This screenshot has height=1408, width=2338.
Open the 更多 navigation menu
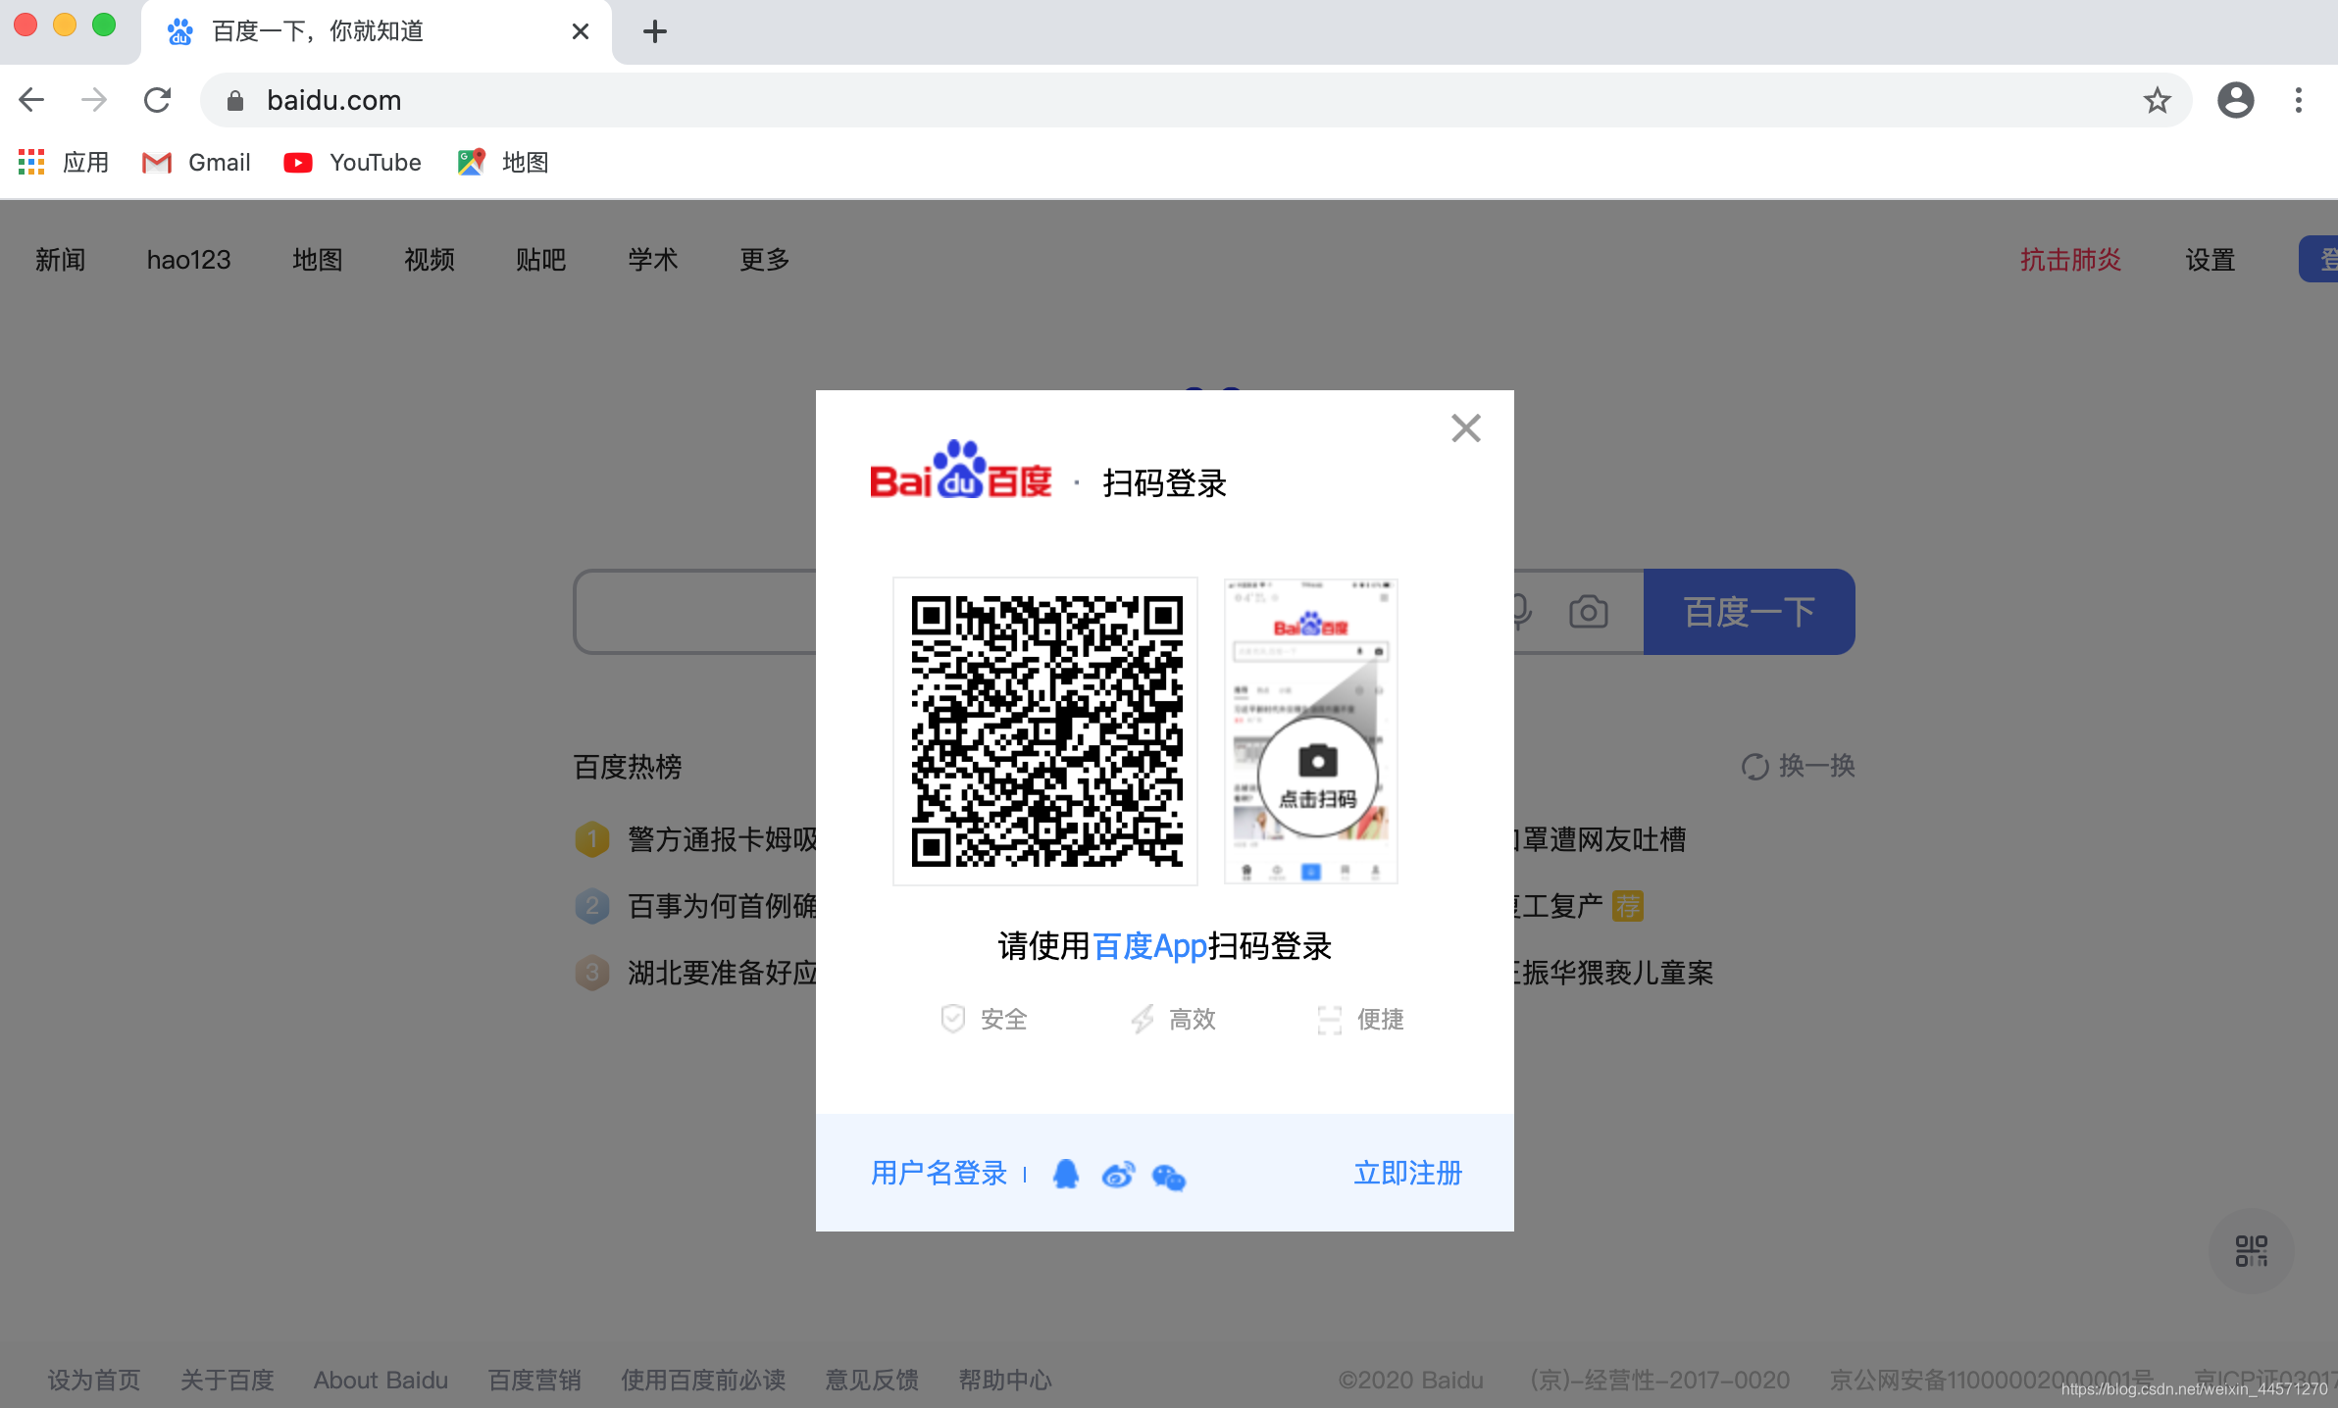(764, 260)
